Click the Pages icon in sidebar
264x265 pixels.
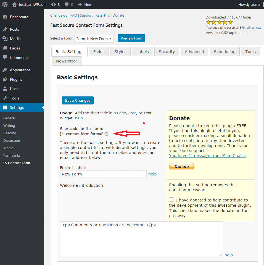[5, 48]
